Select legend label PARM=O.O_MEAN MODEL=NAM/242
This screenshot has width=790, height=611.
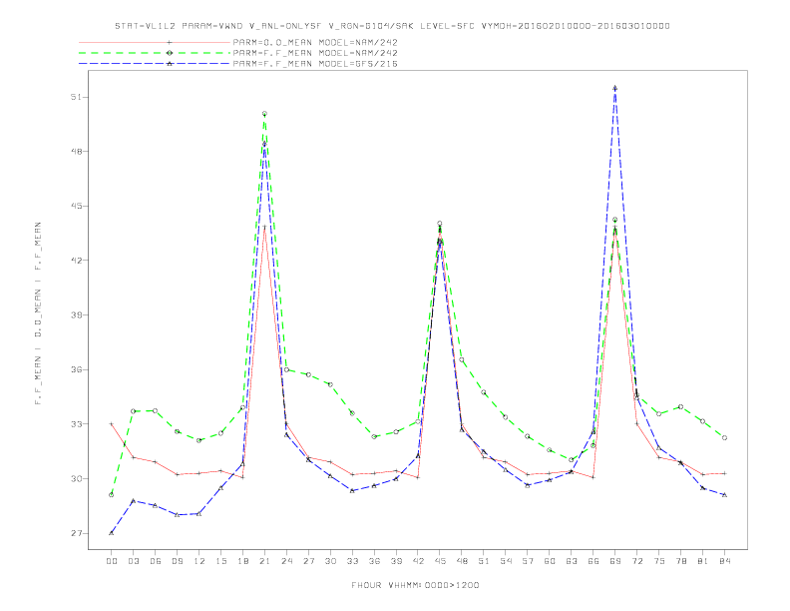click(315, 42)
